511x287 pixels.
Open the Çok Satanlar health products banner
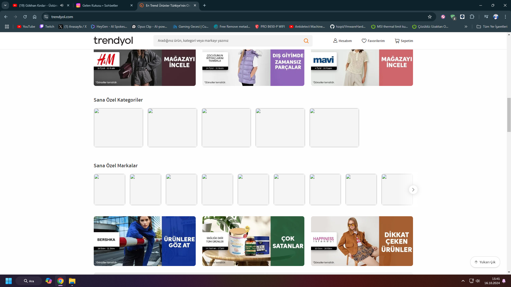(253, 241)
